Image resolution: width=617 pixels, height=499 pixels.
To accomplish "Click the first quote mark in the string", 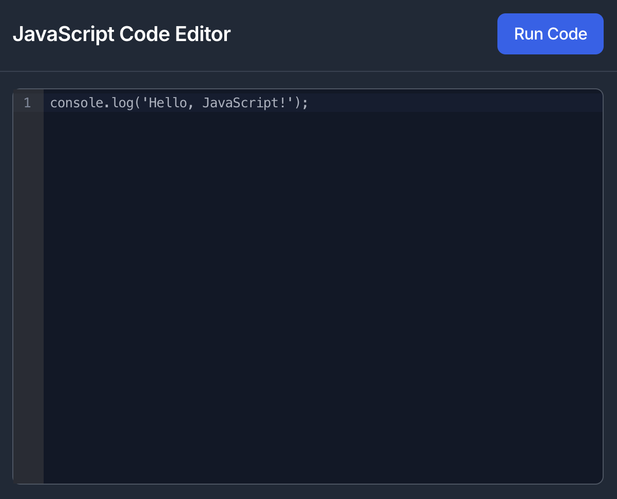I will [145, 103].
